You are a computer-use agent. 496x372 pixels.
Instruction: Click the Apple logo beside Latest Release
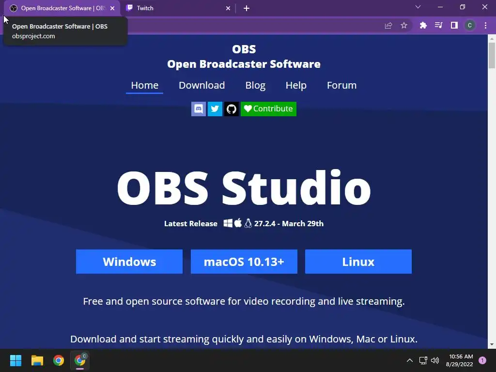[238, 223]
